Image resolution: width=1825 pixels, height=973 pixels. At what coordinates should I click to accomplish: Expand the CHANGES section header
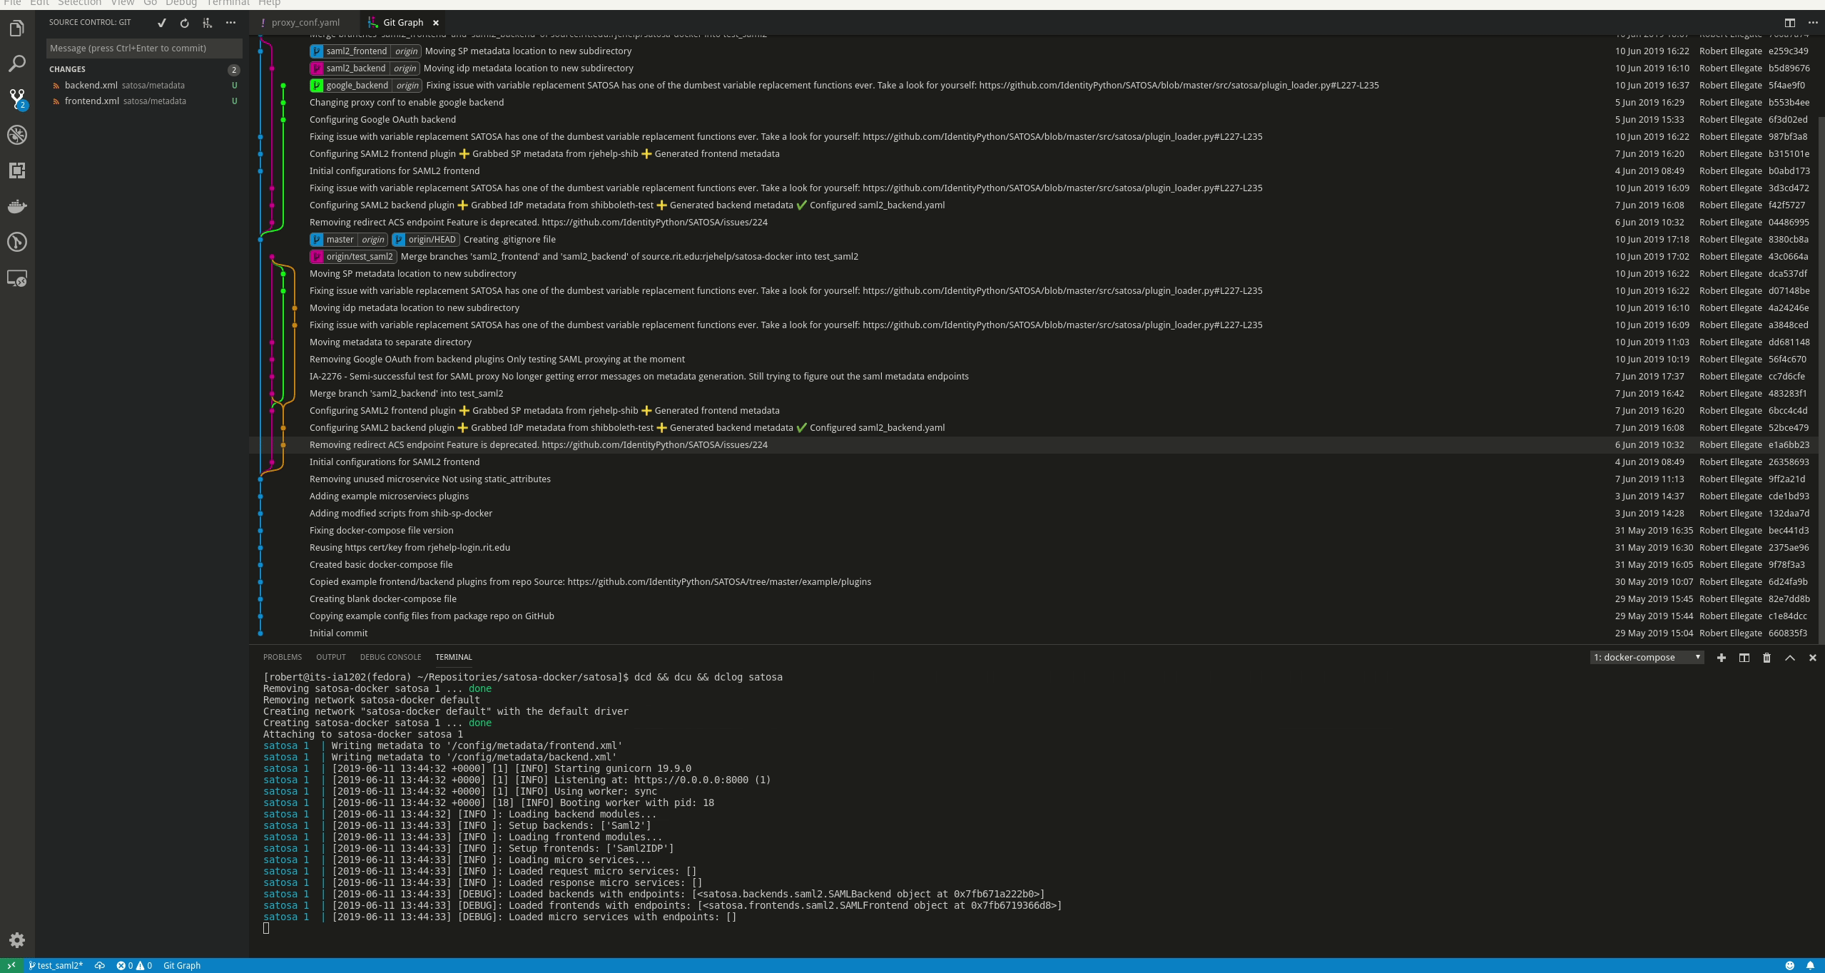click(x=67, y=69)
